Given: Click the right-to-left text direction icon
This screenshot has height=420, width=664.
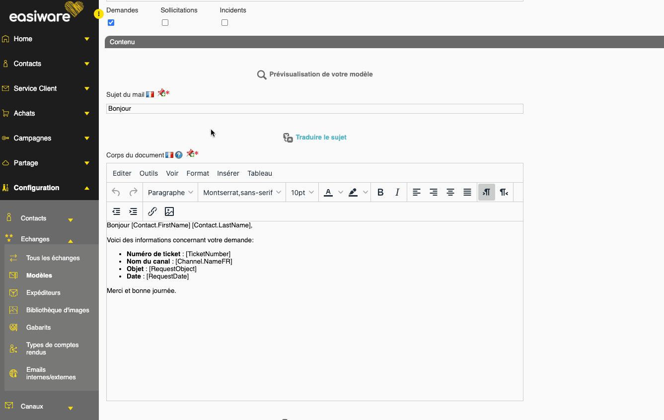Looking at the screenshot, I should point(504,193).
